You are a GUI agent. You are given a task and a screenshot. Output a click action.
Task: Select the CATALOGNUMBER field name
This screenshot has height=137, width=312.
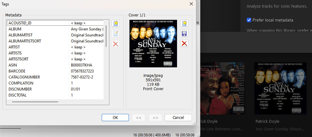tap(24, 77)
